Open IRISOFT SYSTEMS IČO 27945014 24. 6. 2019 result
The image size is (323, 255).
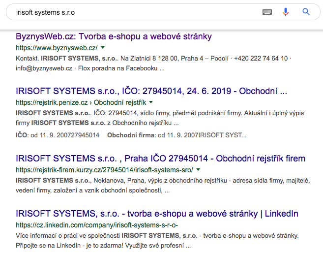151,91
